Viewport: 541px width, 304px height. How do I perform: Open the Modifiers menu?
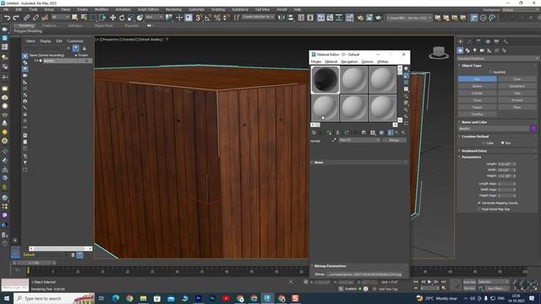click(101, 9)
